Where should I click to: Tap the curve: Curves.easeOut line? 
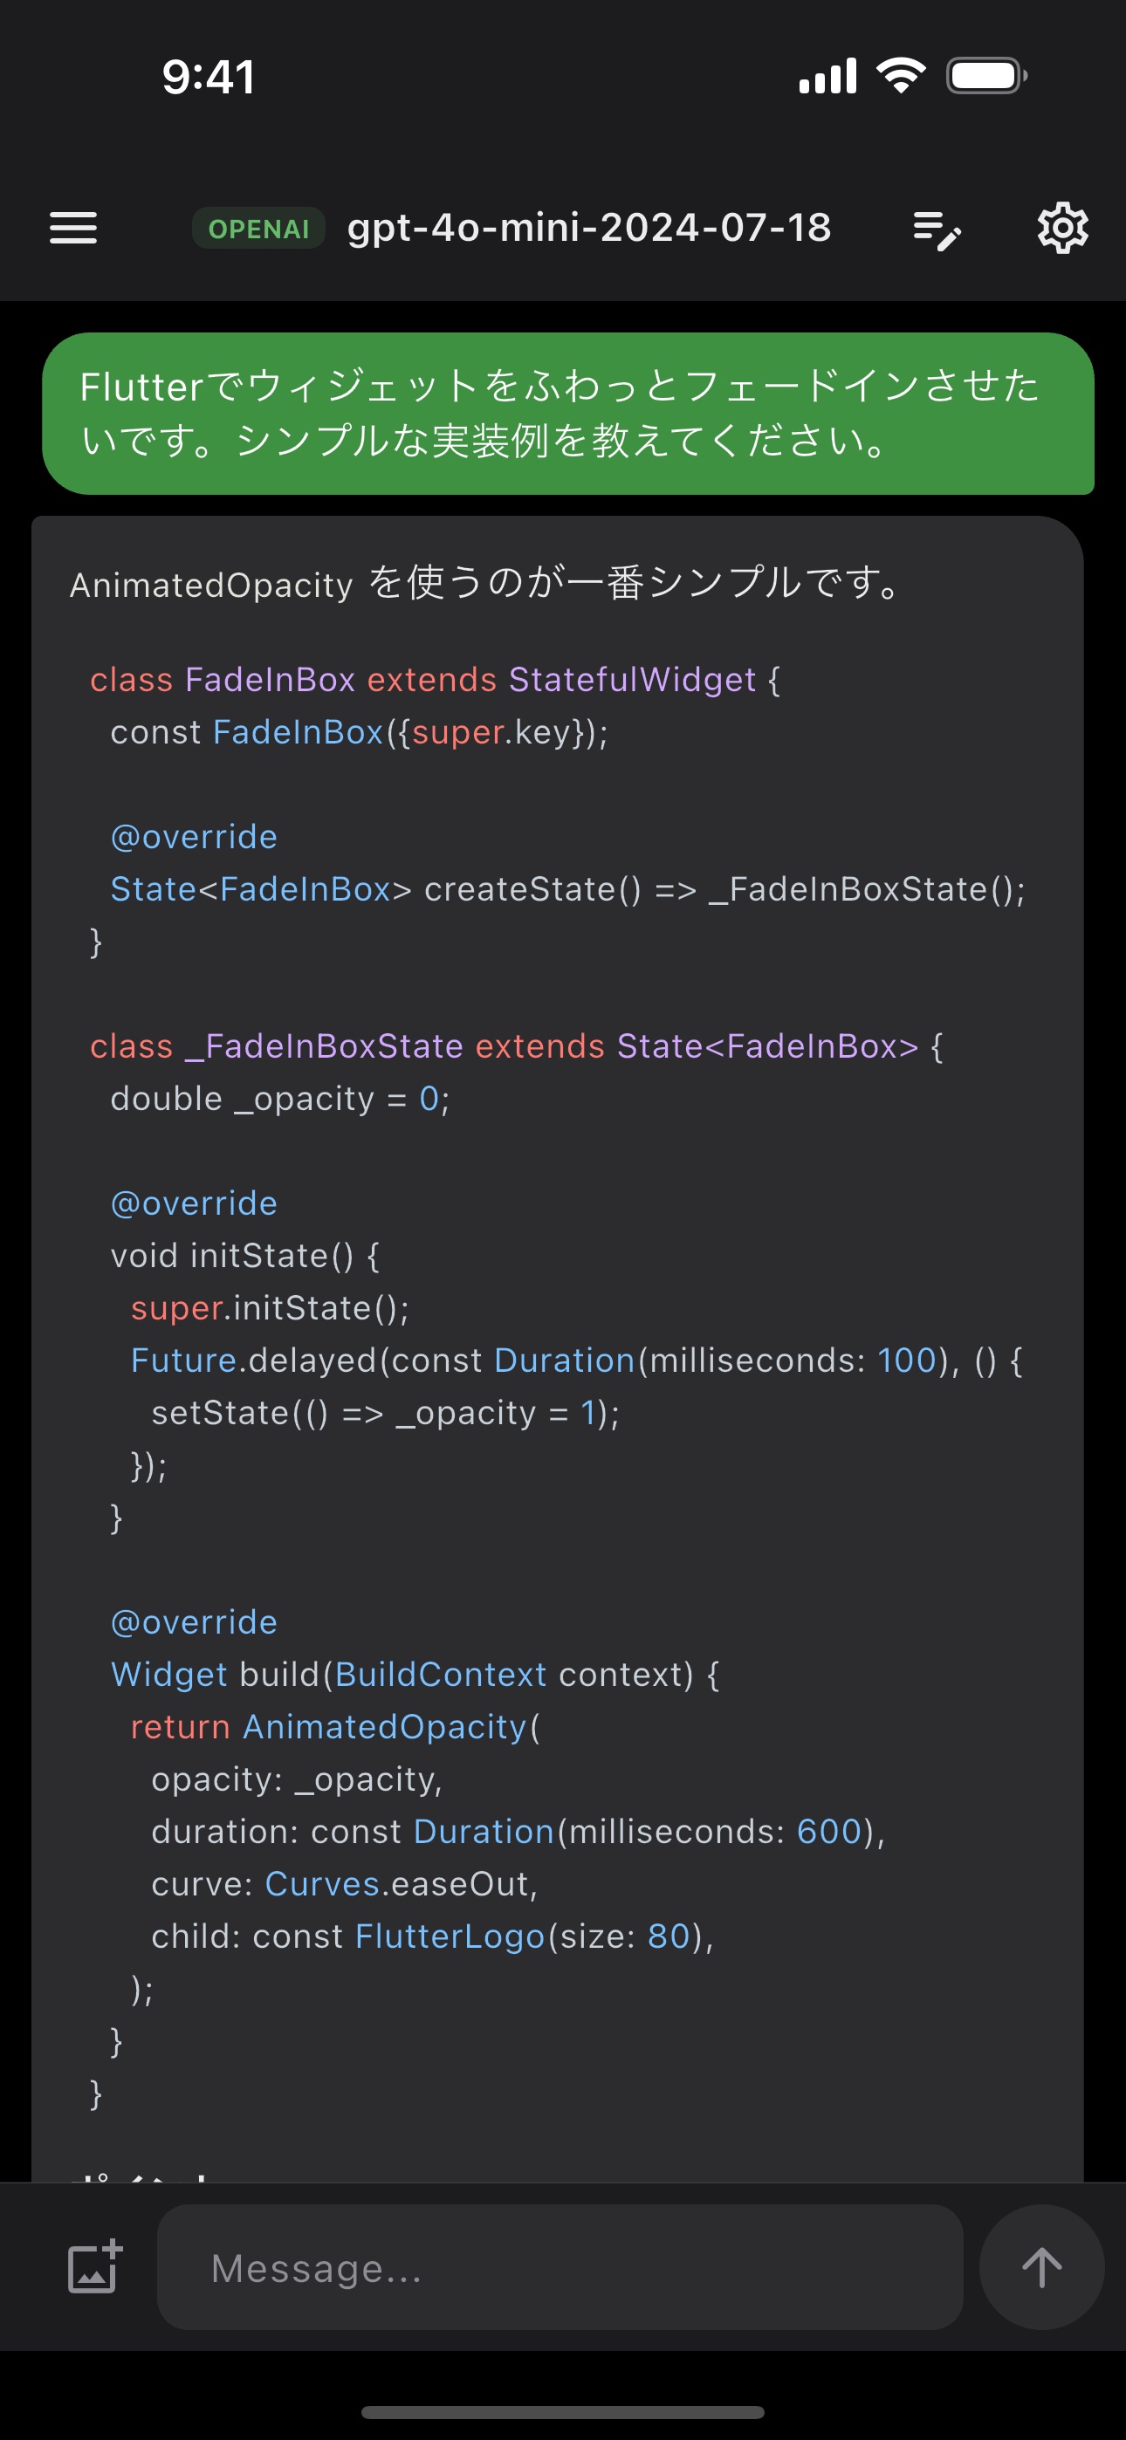pos(345,1884)
